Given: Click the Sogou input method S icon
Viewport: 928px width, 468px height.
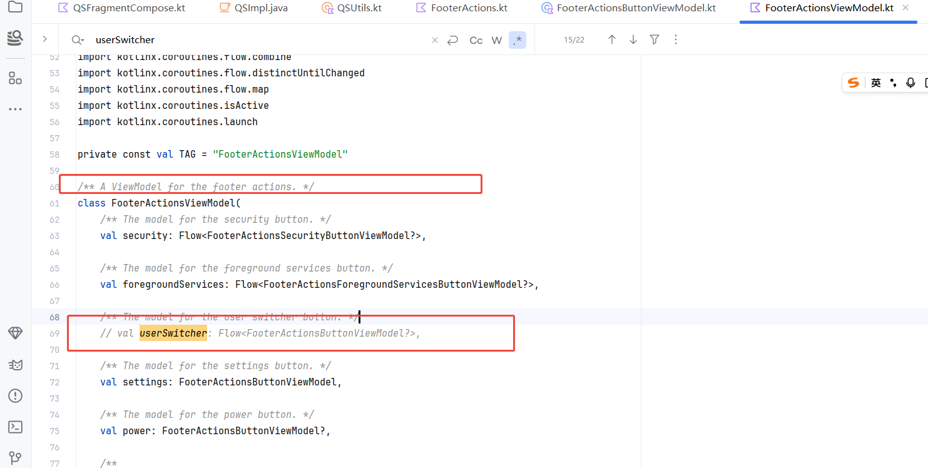Looking at the screenshot, I should [854, 83].
